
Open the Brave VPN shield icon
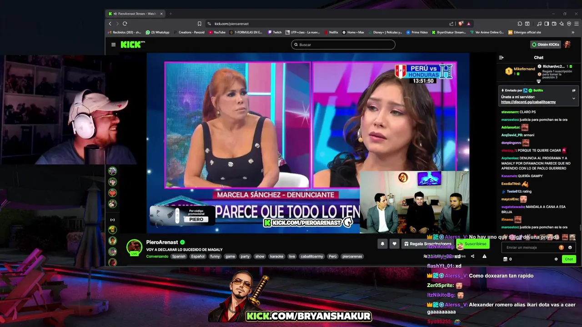point(569,24)
